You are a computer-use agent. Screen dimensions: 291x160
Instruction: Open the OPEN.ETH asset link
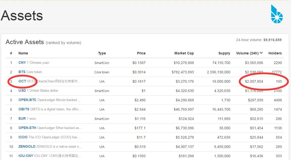[x=27, y=128]
